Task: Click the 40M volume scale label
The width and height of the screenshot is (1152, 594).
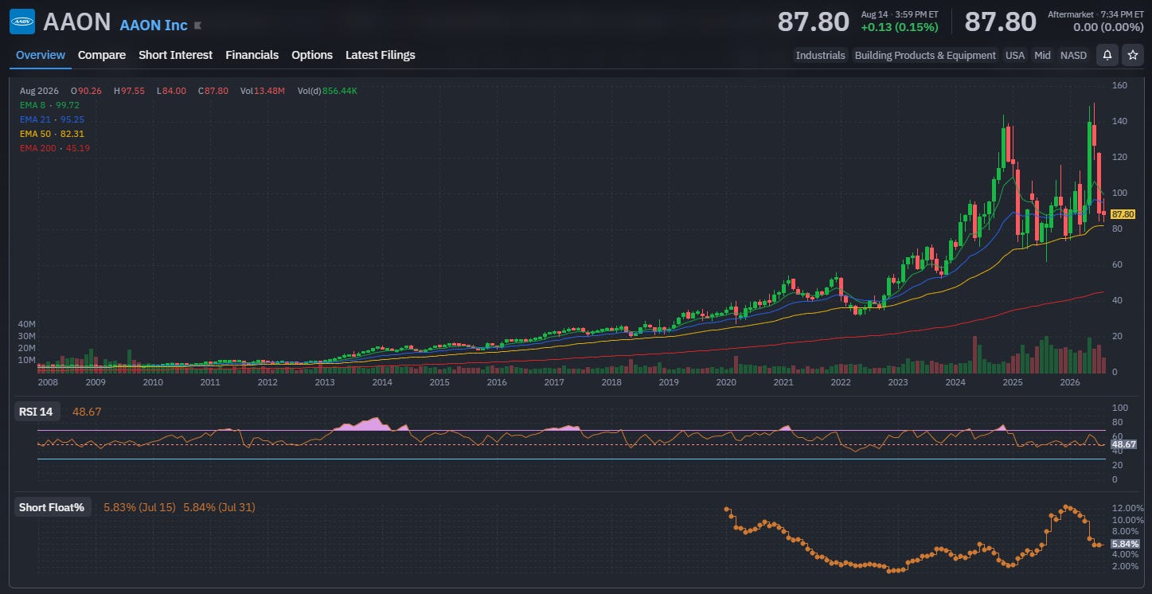Action: click(x=26, y=325)
